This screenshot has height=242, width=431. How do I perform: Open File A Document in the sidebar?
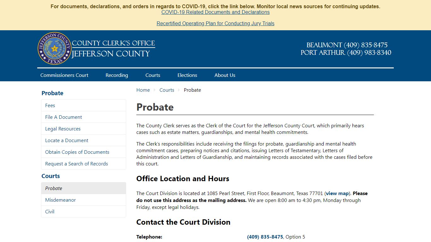[84, 117]
